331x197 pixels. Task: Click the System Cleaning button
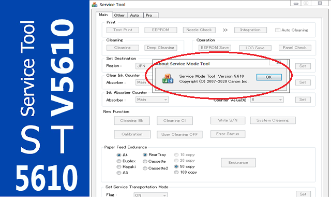(x=273, y=120)
